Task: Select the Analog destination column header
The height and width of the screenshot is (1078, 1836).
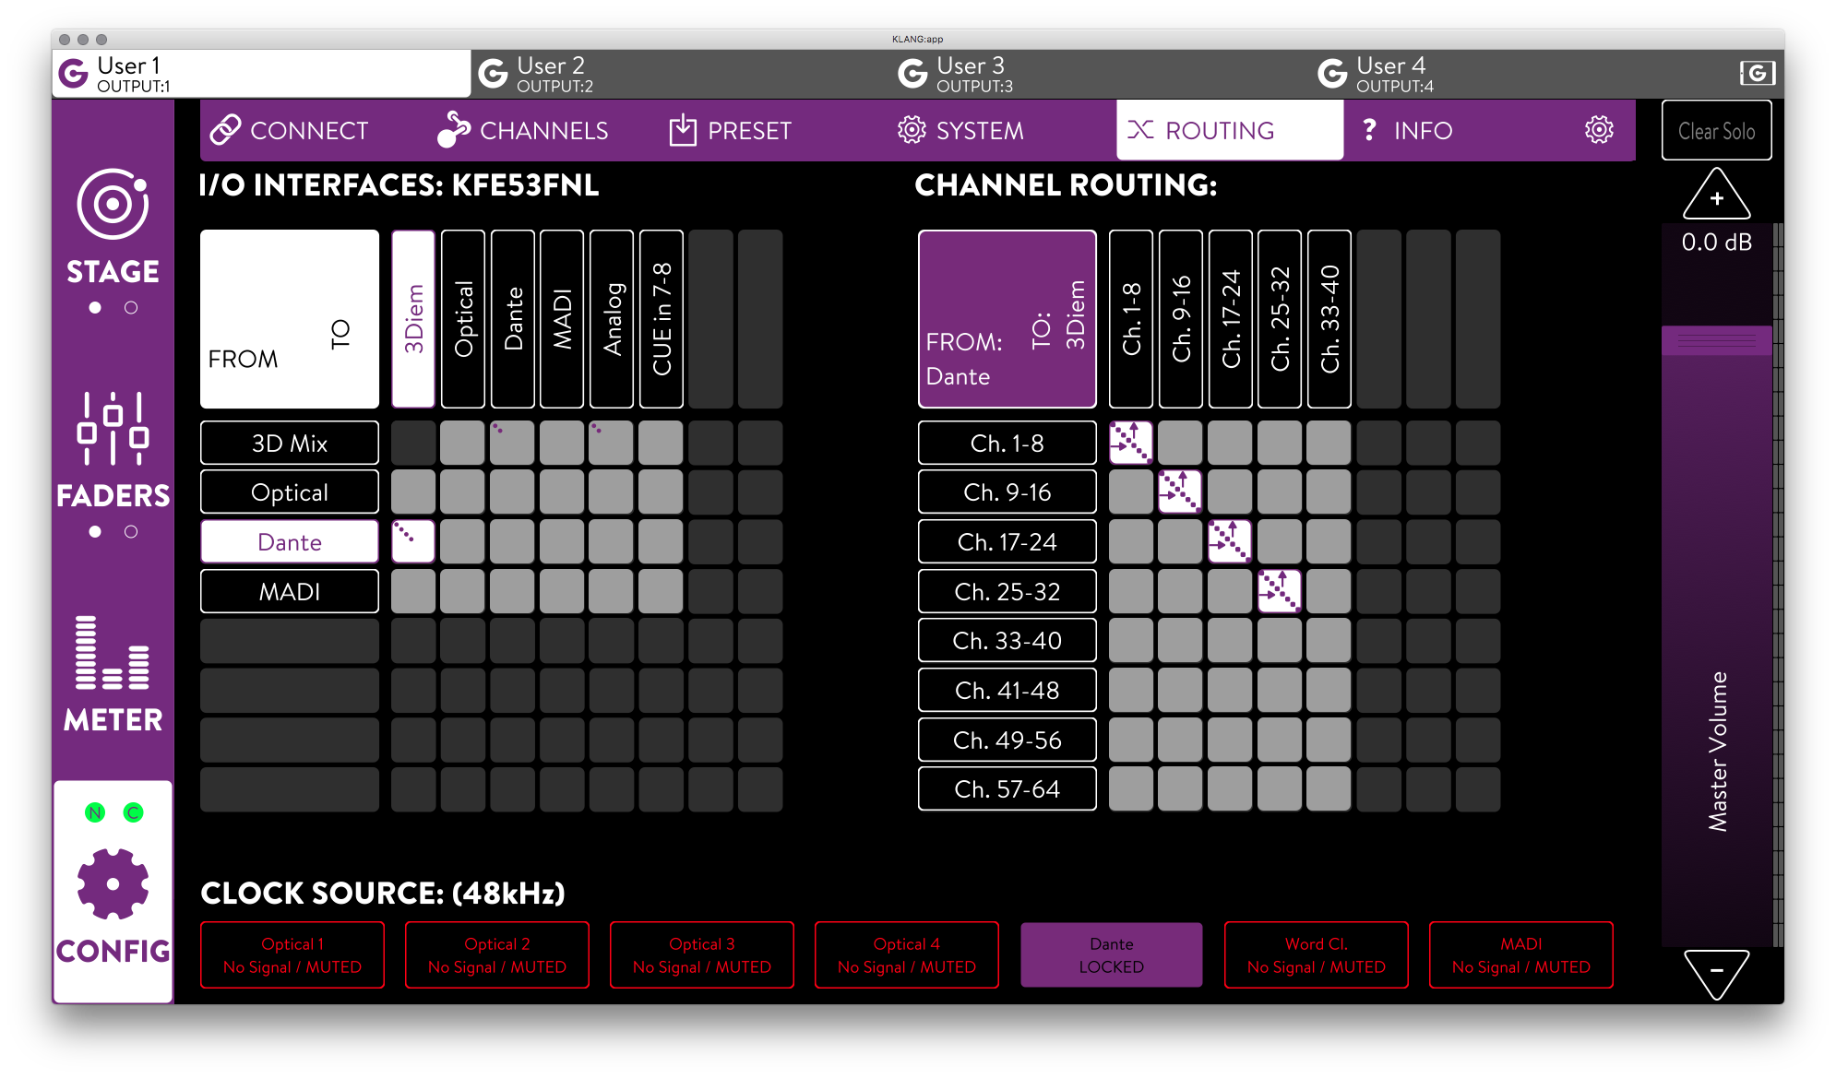Action: [x=612, y=319]
